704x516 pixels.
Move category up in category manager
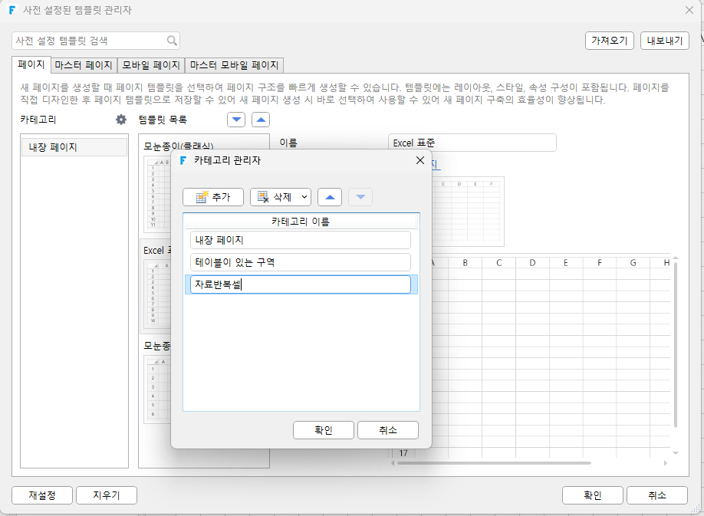pos(330,197)
